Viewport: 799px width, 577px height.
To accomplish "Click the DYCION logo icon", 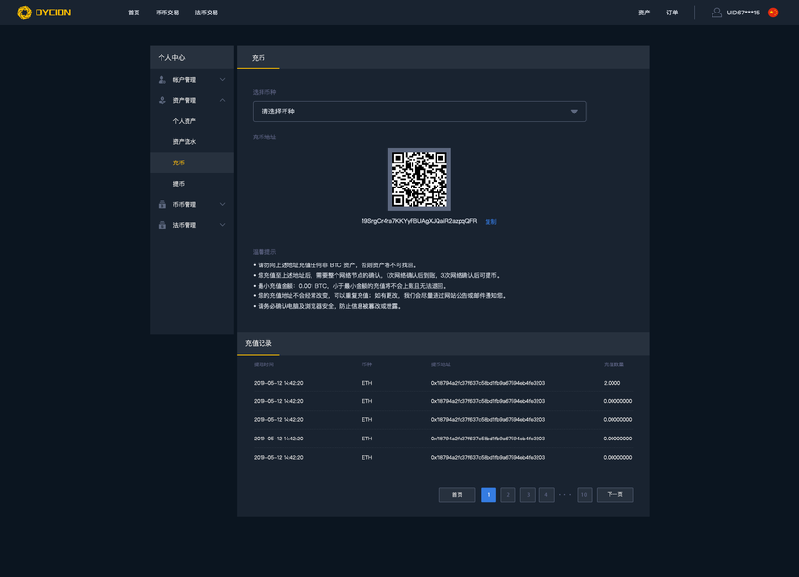I will [24, 13].
